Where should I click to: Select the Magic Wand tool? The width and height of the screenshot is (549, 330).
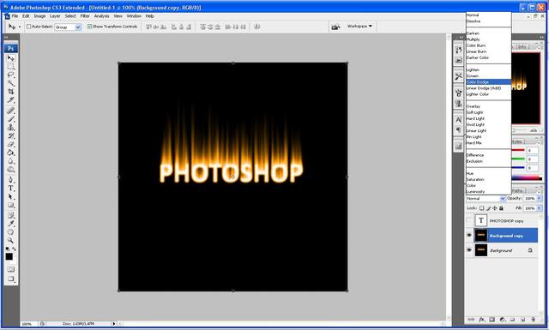[11, 83]
